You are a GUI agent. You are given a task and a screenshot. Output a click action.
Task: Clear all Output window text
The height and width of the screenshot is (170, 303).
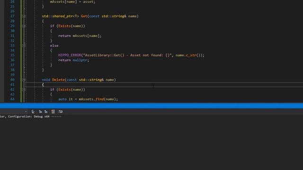click(x=53, y=111)
